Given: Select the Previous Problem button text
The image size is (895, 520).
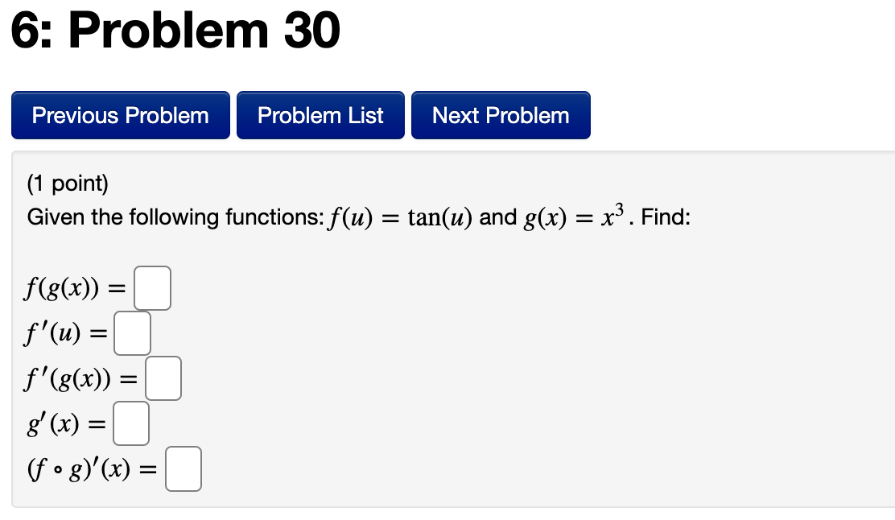Looking at the screenshot, I should tap(119, 115).
